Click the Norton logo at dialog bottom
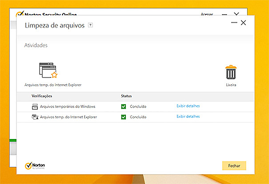The width and height of the screenshot is (269, 184). pyautogui.click(x=35, y=166)
